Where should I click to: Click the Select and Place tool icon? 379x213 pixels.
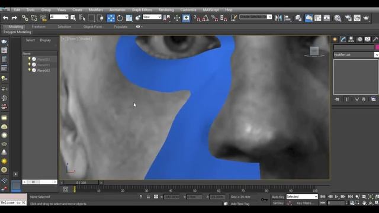[x=138, y=18]
